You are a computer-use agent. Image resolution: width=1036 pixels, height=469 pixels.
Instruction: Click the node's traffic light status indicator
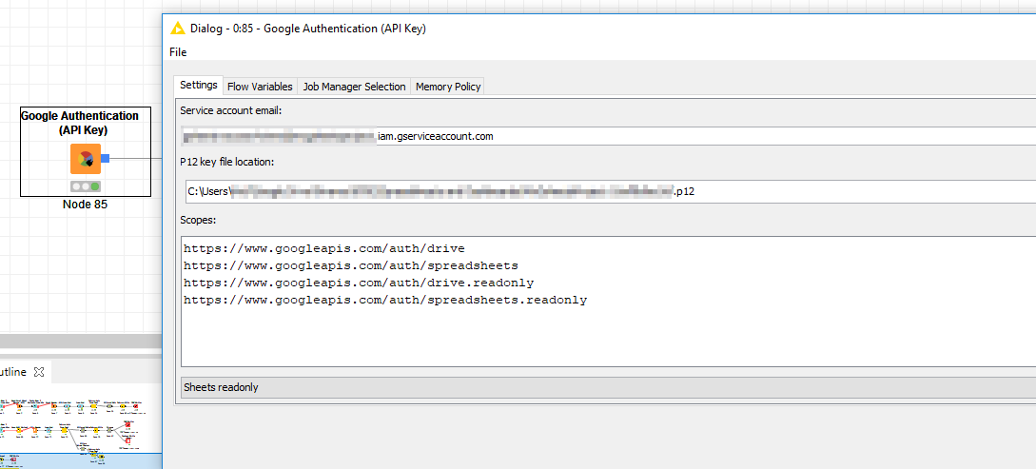coord(86,186)
